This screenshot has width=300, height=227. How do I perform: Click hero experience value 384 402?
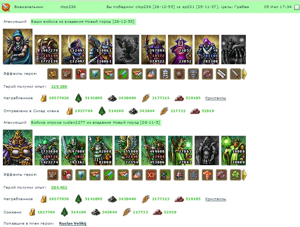pos(59,188)
